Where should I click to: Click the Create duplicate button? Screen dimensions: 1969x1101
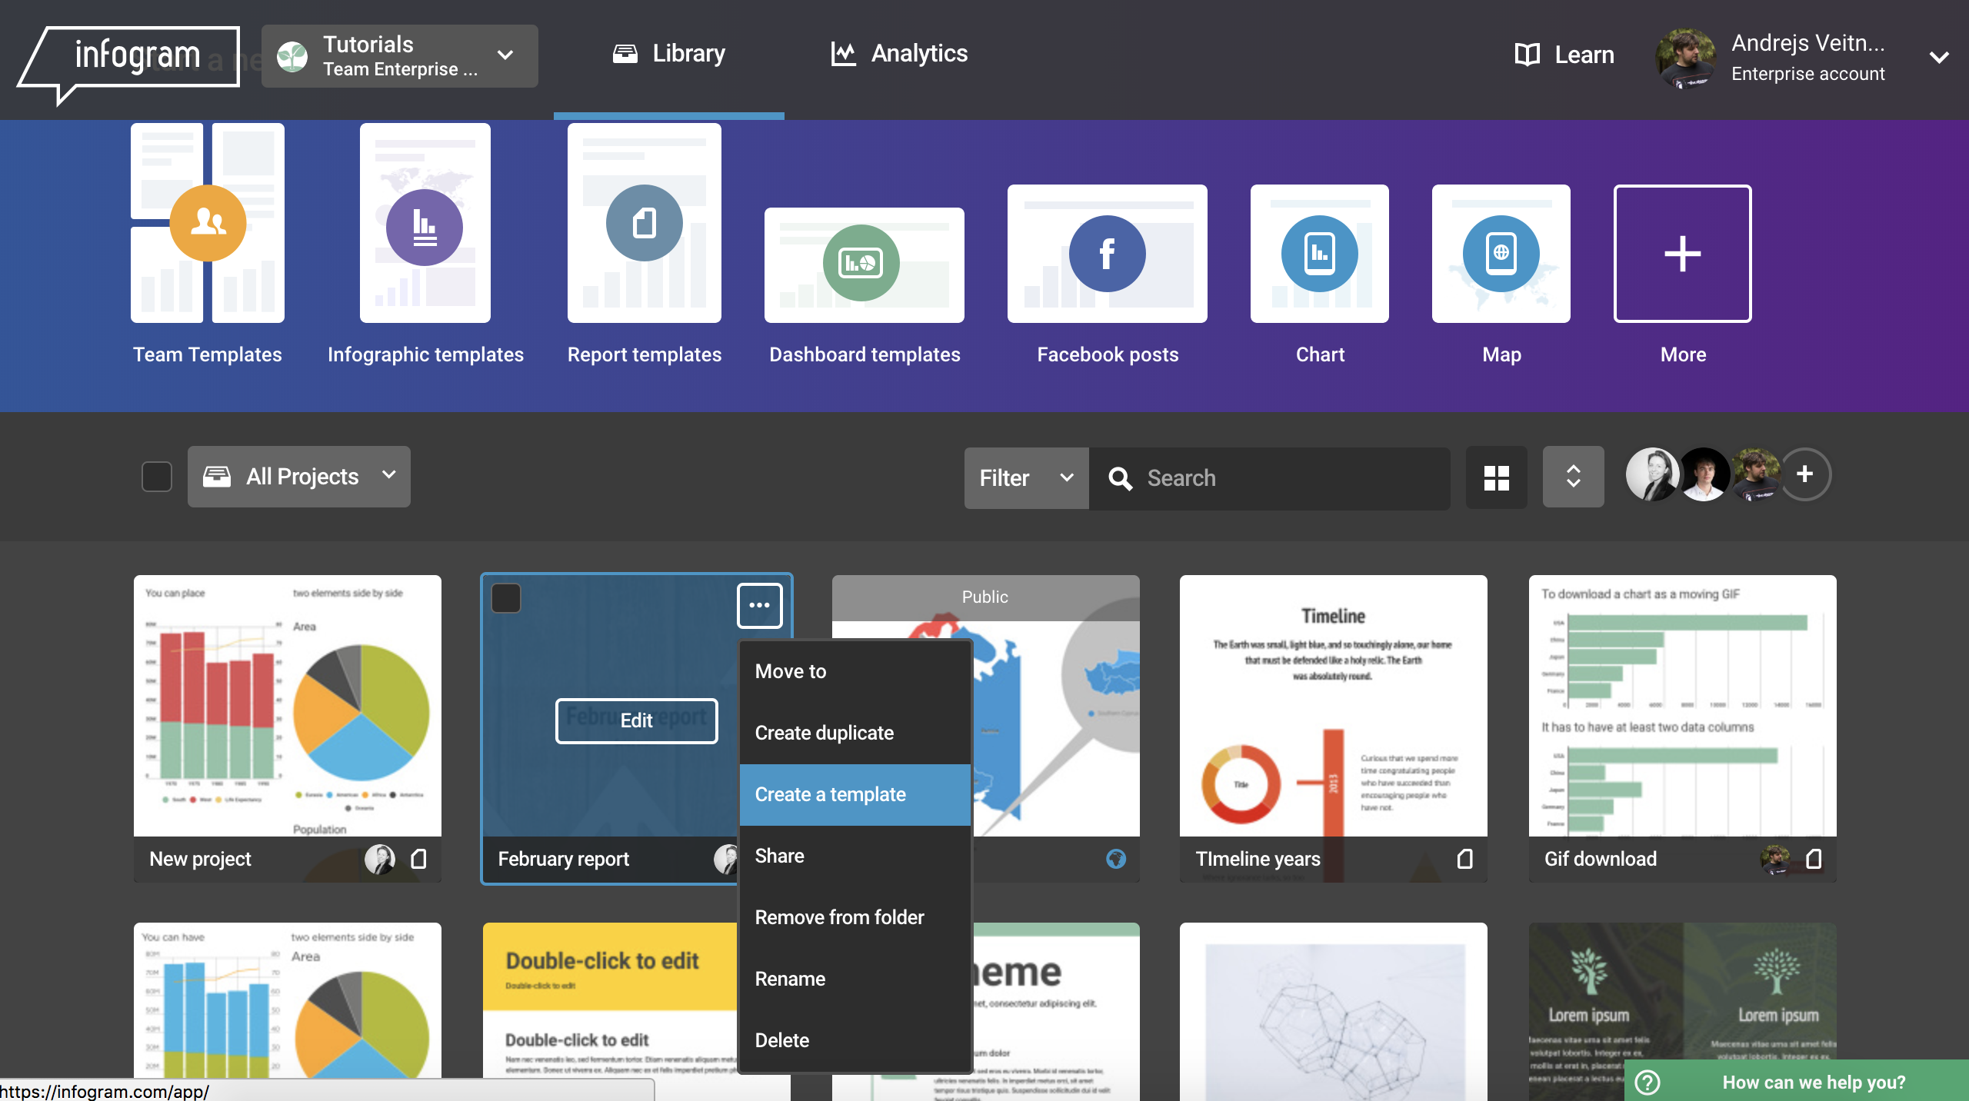pyautogui.click(x=824, y=733)
